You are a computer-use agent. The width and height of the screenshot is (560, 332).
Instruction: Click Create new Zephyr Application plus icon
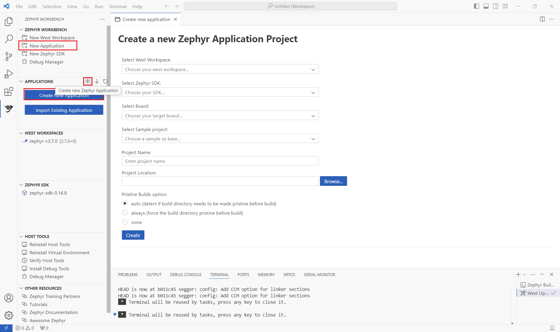[88, 81]
